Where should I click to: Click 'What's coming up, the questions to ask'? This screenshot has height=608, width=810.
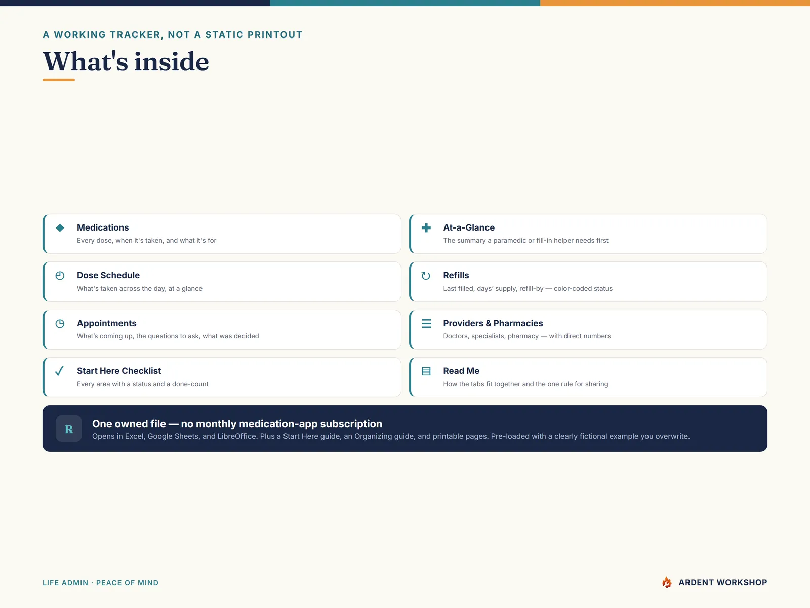[168, 336]
